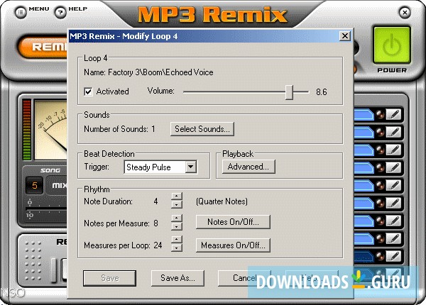The image size is (426, 305).
Task: Click the Factory 3\Boom\Echoed Voice name
Action: (x=160, y=72)
